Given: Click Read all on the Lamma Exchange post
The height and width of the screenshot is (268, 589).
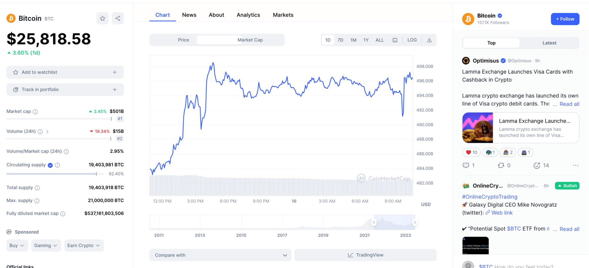Looking at the screenshot, I should (x=569, y=104).
